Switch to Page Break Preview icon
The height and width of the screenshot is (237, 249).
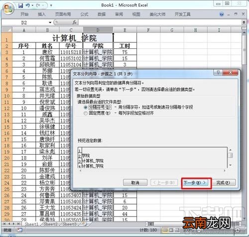click(177, 230)
